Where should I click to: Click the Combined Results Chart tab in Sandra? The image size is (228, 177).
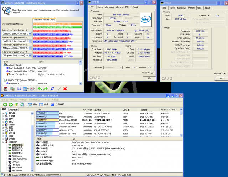[44, 20]
